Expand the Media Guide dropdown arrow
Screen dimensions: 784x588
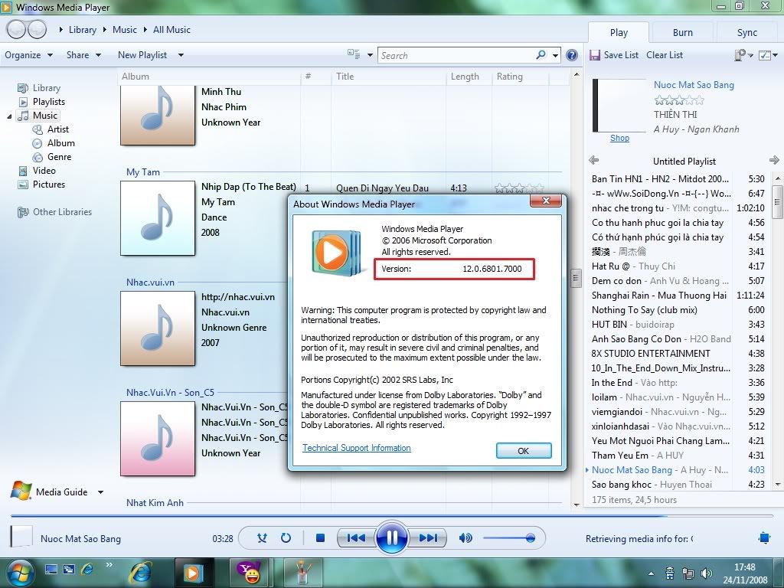click(x=100, y=492)
